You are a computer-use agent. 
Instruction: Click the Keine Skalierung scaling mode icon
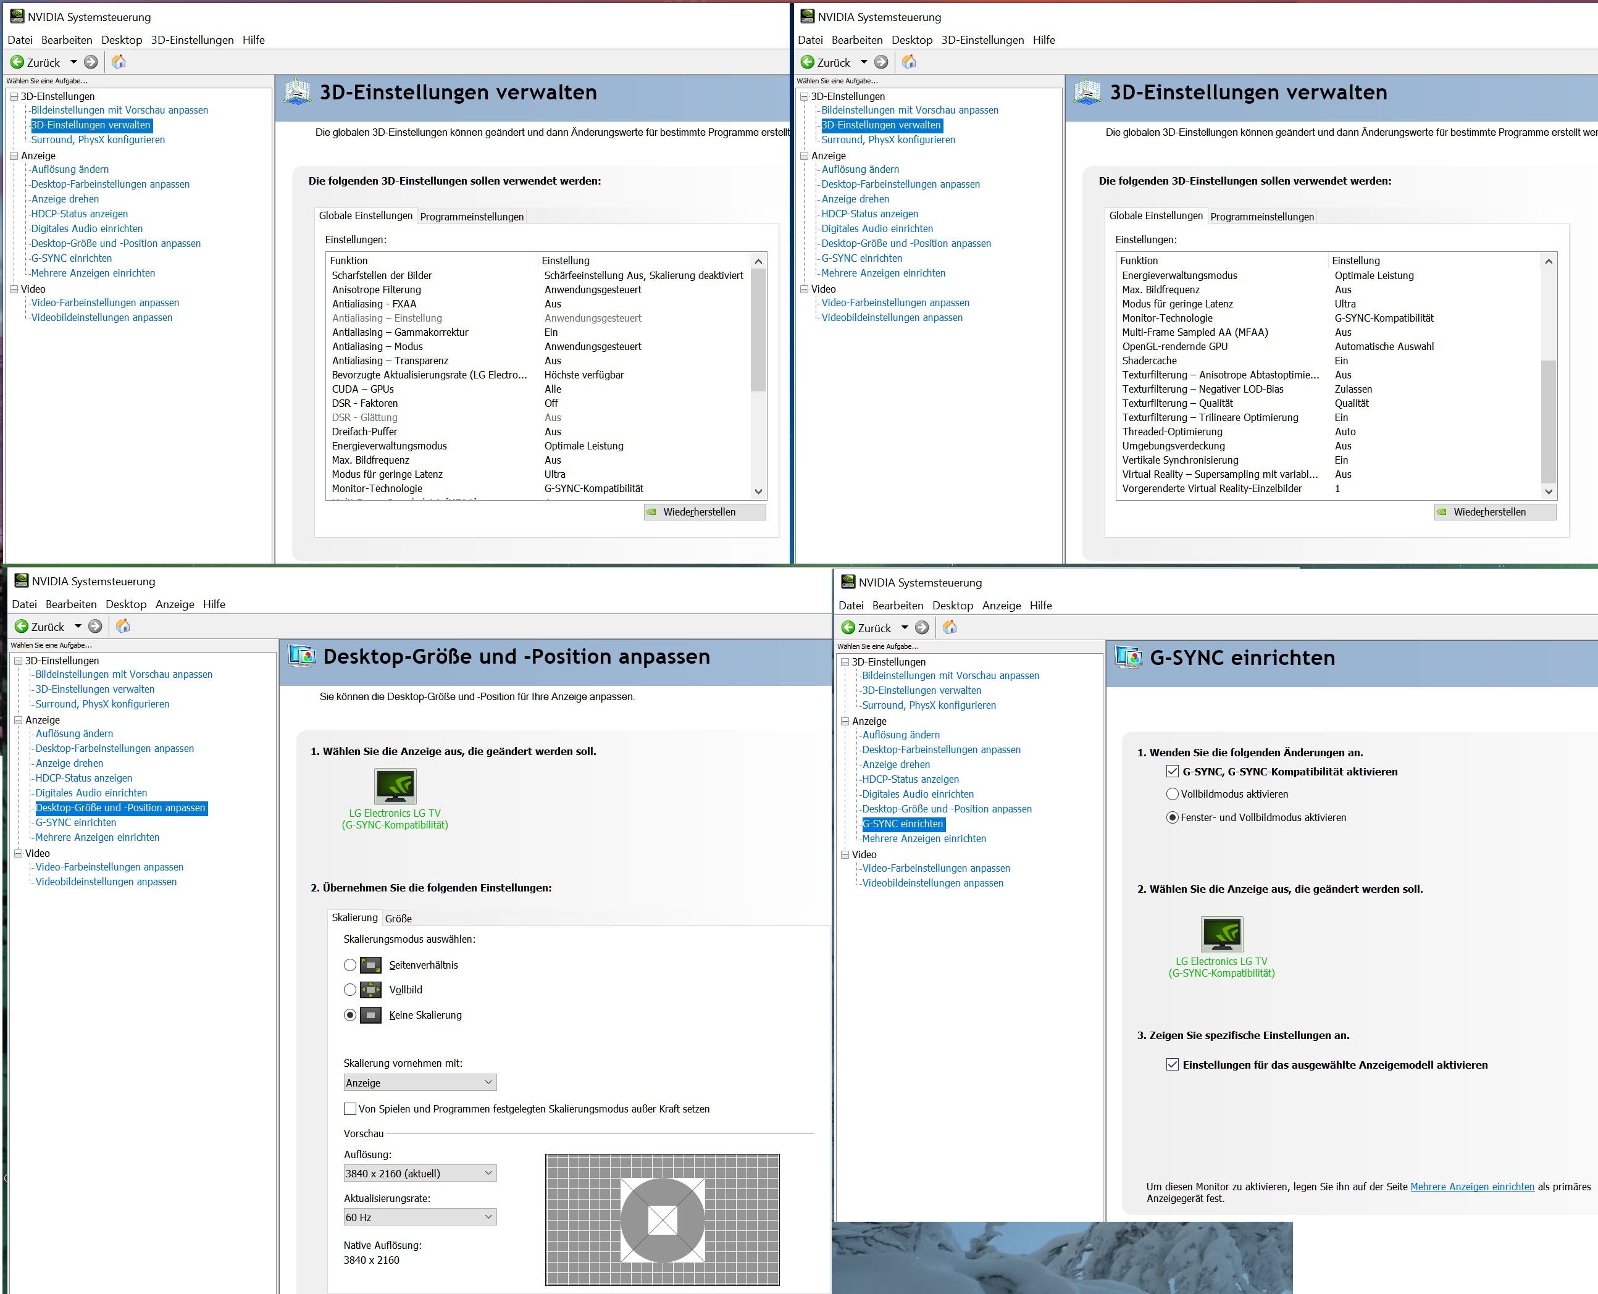(x=370, y=1015)
